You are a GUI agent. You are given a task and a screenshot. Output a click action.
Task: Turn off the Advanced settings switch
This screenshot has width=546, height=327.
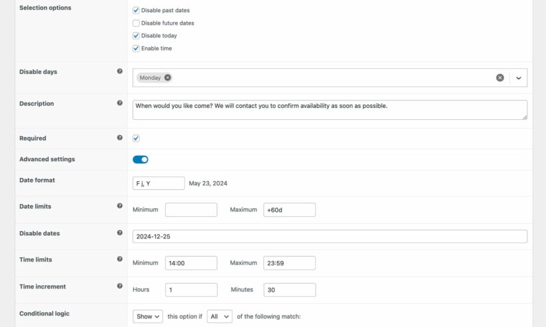pos(140,159)
